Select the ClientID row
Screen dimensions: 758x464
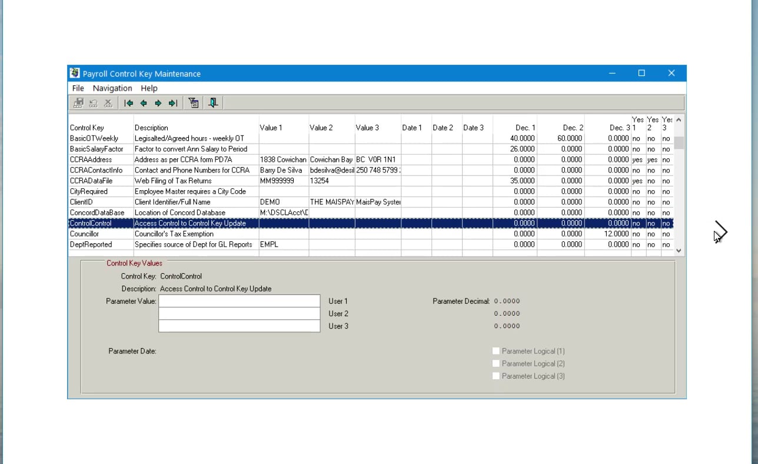tap(371, 202)
